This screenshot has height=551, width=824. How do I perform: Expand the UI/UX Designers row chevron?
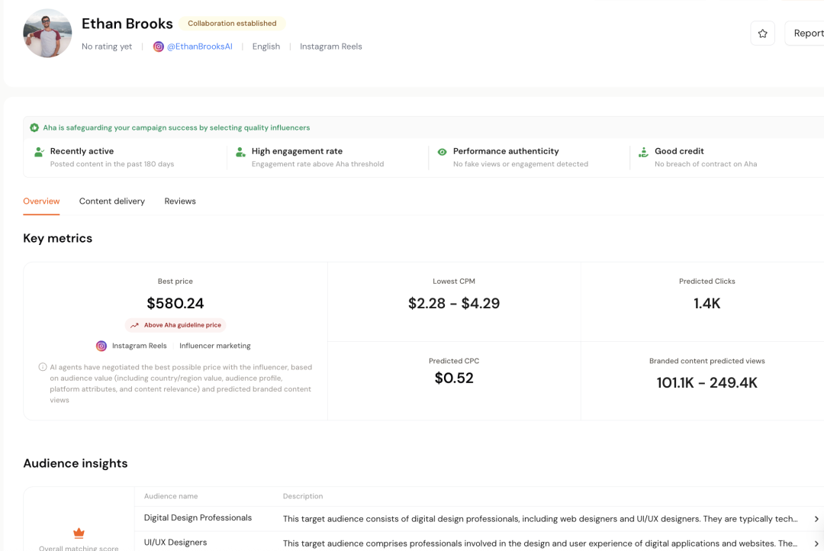816,543
